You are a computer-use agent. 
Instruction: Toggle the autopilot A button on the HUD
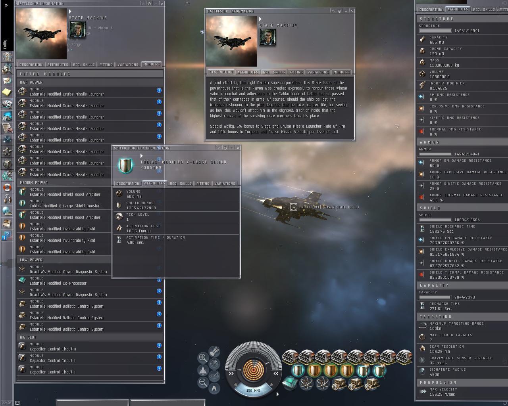tap(214, 388)
